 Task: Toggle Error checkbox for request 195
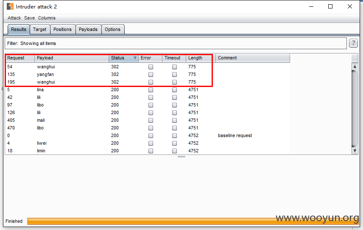151,82
